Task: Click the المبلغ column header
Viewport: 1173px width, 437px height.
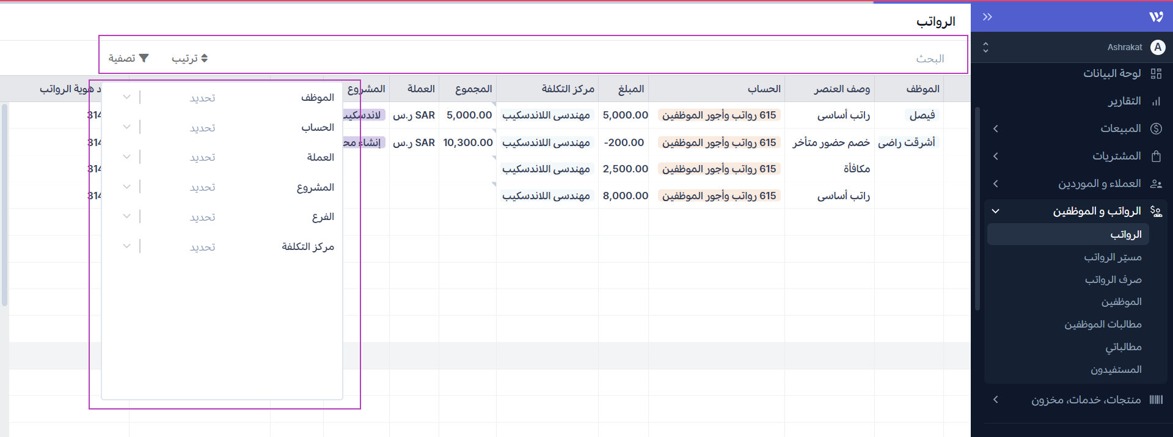Action: (x=630, y=89)
